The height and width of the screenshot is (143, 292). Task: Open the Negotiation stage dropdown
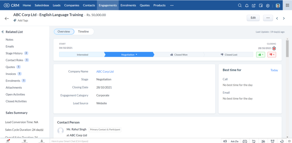pyautogui.click(x=136, y=55)
